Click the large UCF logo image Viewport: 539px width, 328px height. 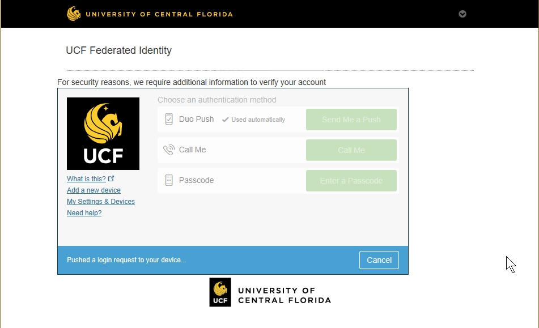(103, 134)
